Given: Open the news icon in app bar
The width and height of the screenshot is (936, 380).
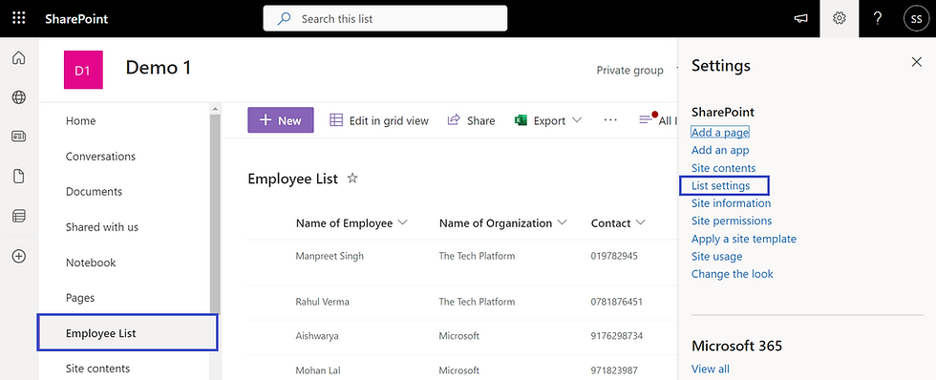Looking at the screenshot, I should pyautogui.click(x=19, y=137).
